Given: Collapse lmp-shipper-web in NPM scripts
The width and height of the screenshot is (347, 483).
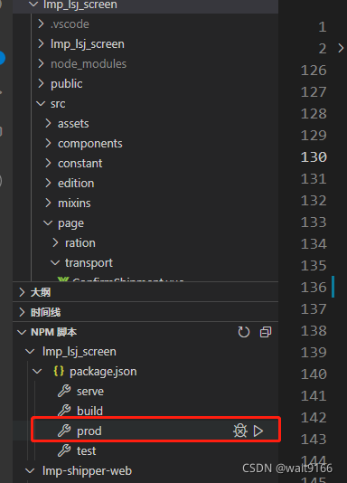Looking at the screenshot, I should coord(30,471).
